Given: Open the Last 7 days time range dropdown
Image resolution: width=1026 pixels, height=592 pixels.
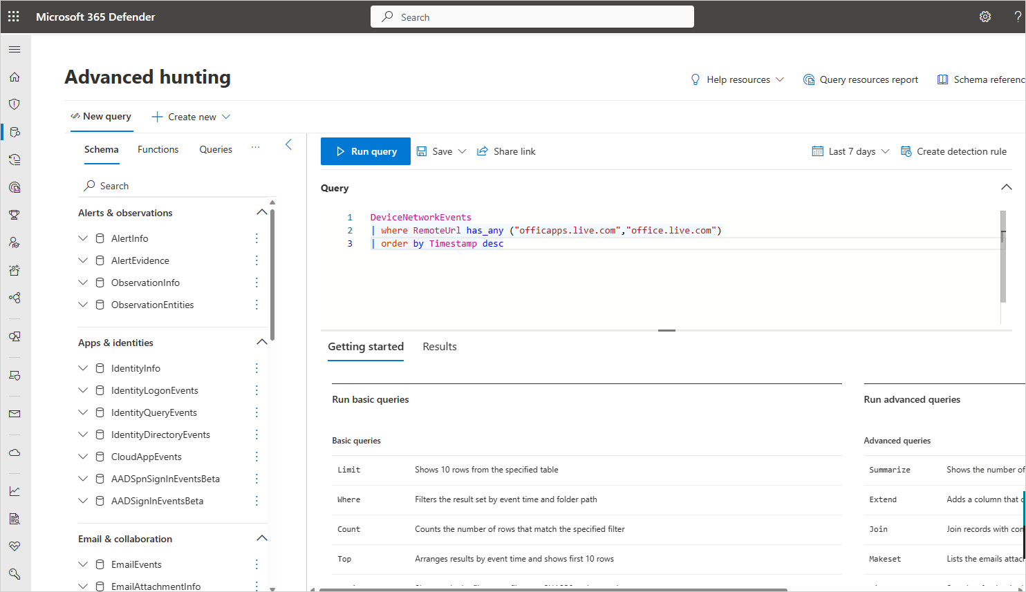Looking at the screenshot, I should coord(850,151).
